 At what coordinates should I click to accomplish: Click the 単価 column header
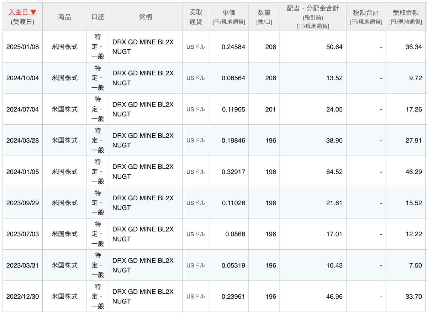click(x=228, y=17)
